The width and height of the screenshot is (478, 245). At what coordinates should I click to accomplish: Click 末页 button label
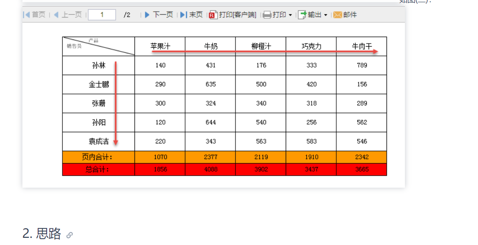pyautogui.click(x=196, y=15)
